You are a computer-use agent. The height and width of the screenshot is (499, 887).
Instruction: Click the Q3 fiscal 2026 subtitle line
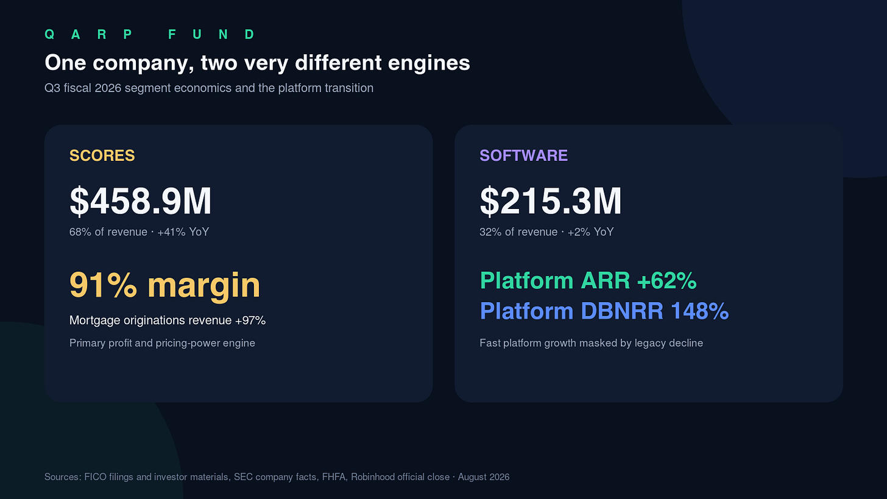tap(209, 88)
